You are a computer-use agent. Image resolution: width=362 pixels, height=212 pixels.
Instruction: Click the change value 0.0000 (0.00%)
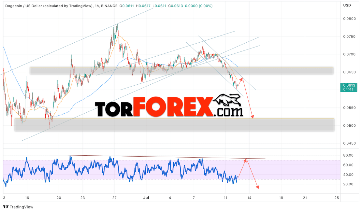199,6
